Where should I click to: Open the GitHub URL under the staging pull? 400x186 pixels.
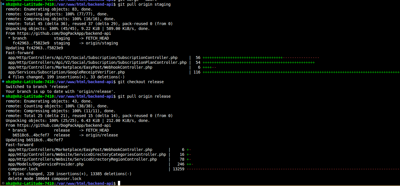[x=64, y=33]
